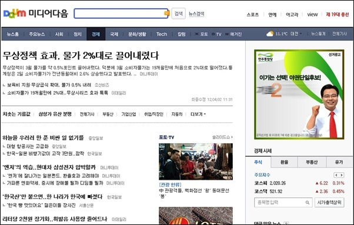Click the Daum logo
354x225 pixels.
(15, 14)
